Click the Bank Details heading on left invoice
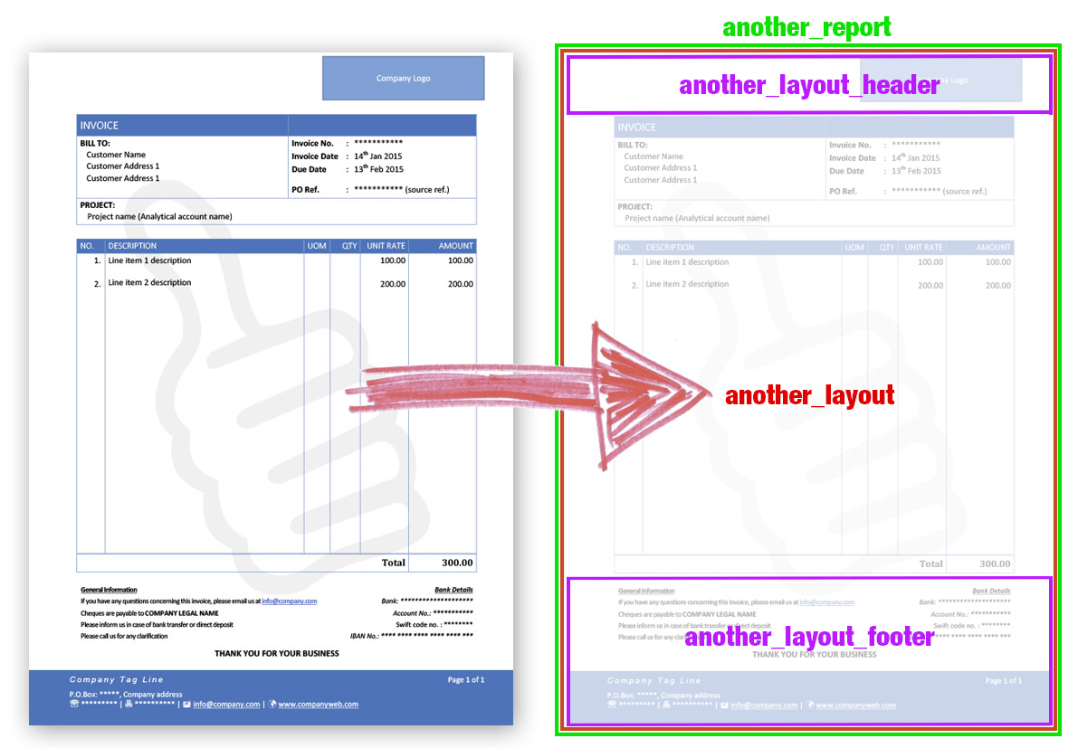The width and height of the screenshot is (1078, 748). (x=453, y=590)
